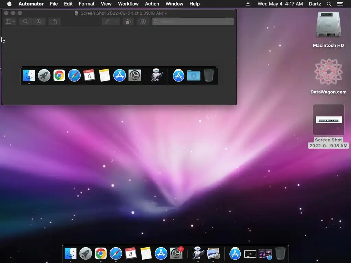The width and height of the screenshot is (351, 263).
Task: Open the Trash in the bottom Dock
Action: coord(280,253)
